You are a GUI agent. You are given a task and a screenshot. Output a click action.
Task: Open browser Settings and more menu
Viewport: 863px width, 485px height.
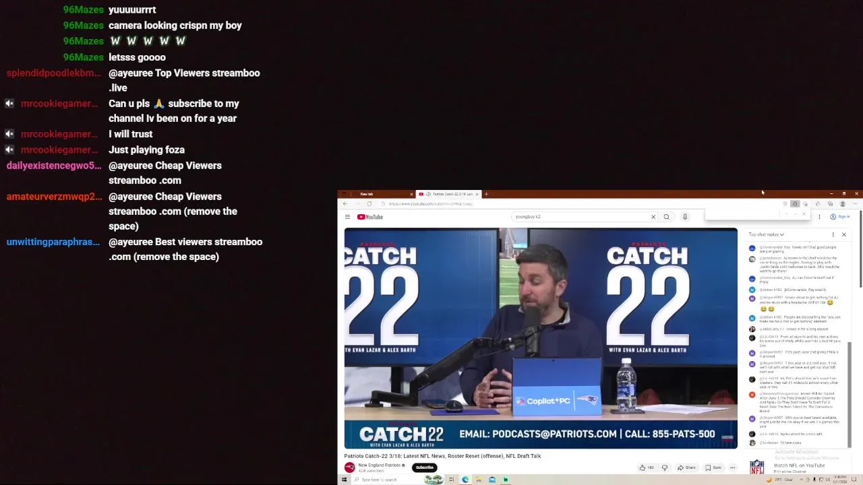coord(854,203)
